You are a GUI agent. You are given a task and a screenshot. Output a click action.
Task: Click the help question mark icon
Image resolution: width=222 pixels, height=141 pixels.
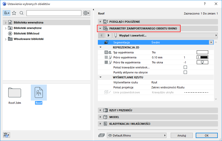(204, 4)
